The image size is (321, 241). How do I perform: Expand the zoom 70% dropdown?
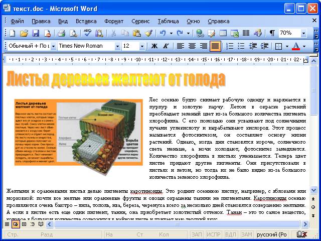[303, 33]
